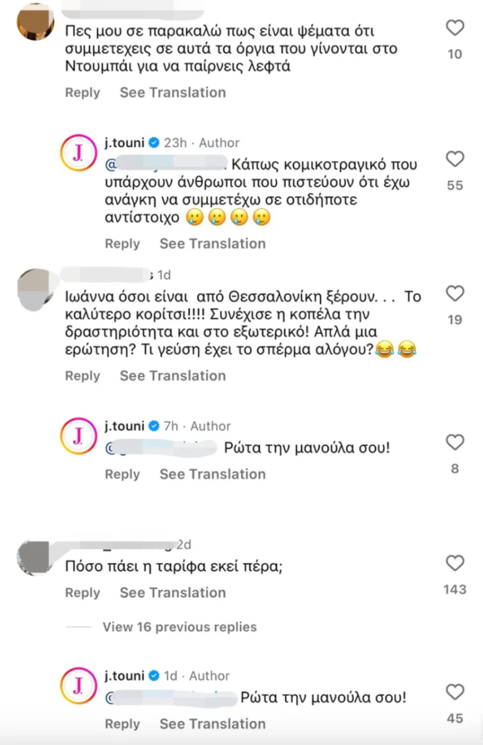Expand View 16 previous replies
483x745 pixels.
(179, 627)
